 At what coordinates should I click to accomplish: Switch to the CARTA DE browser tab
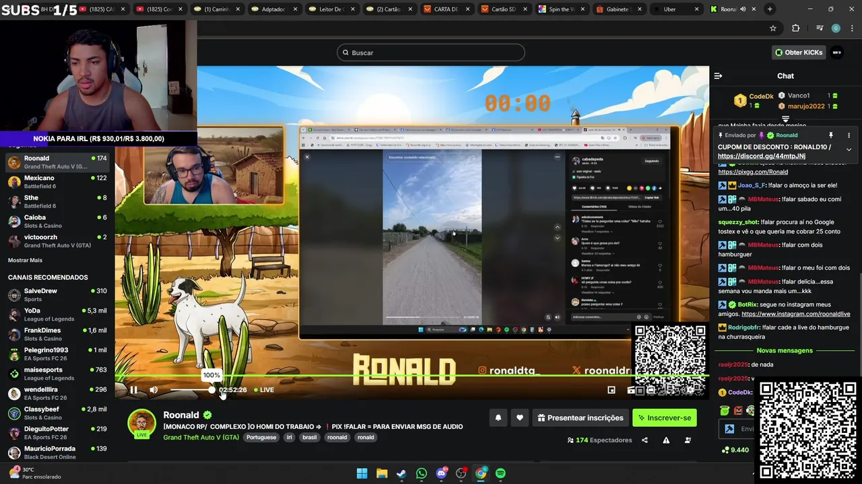[448, 9]
